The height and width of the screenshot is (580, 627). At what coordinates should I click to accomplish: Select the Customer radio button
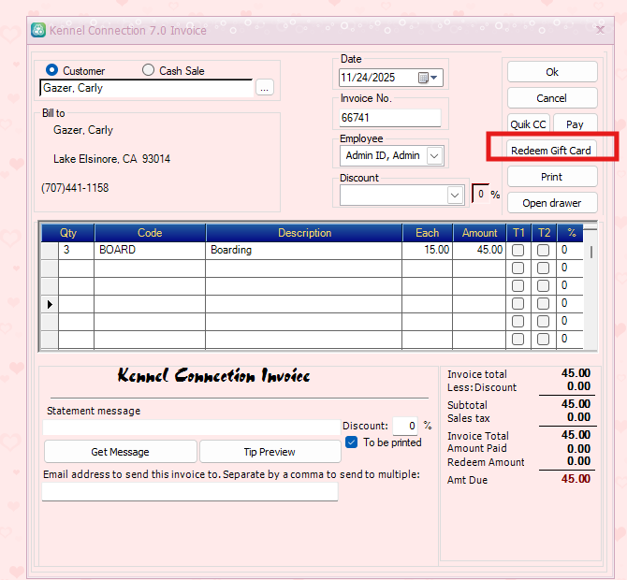(x=51, y=70)
